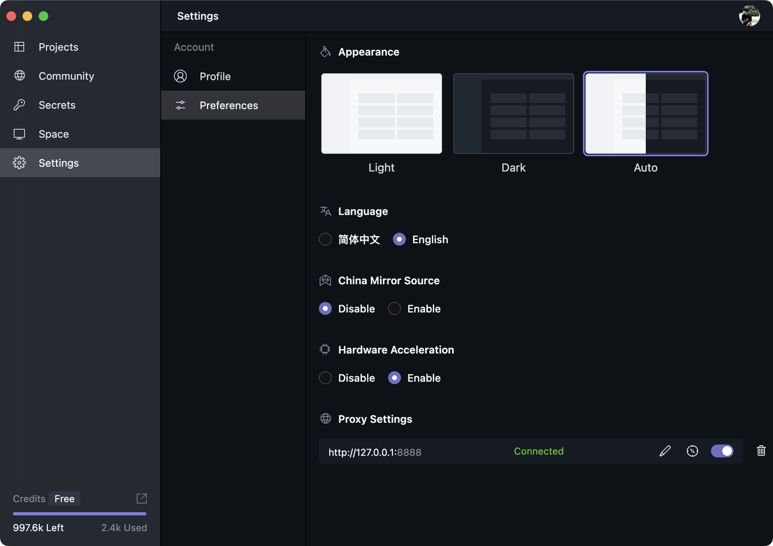Click user avatar in top right

(x=749, y=16)
